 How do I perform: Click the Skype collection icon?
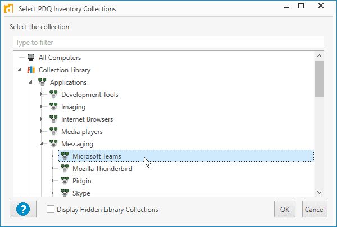point(65,193)
